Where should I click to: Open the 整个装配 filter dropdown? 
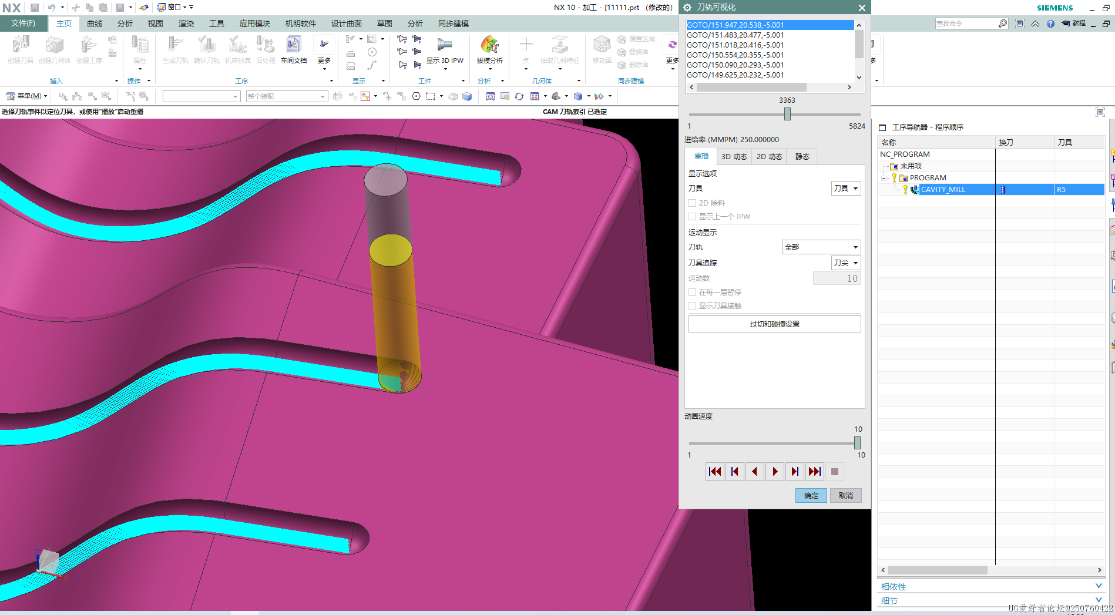[286, 96]
